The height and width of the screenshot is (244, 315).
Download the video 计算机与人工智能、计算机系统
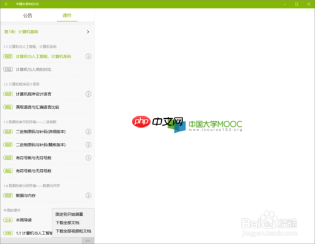coord(88,57)
